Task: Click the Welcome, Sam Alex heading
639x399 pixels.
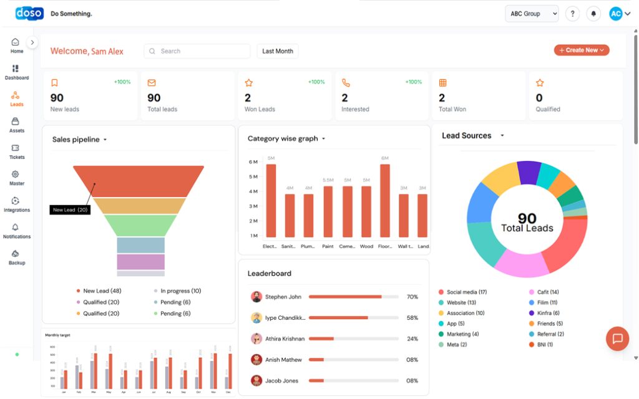Action: coord(87,51)
